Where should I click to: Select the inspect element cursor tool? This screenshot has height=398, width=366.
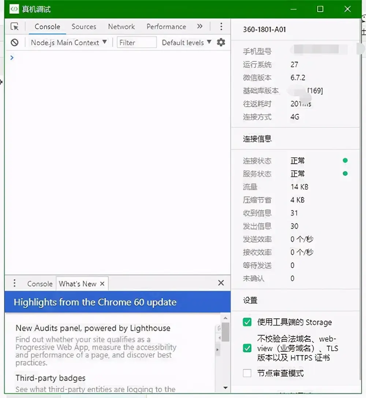[15, 26]
